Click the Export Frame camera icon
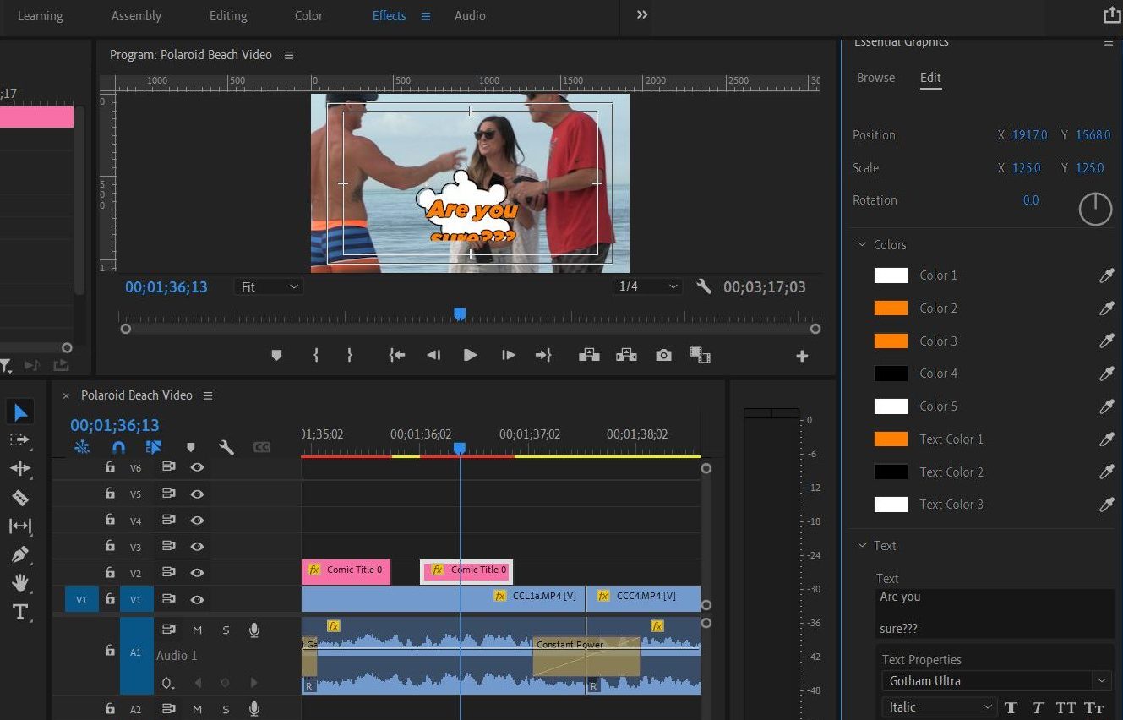This screenshot has height=720, width=1123. pyautogui.click(x=664, y=356)
